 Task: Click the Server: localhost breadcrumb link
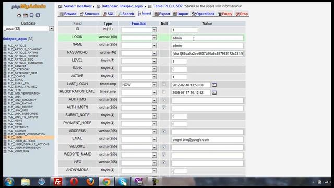[78, 6]
